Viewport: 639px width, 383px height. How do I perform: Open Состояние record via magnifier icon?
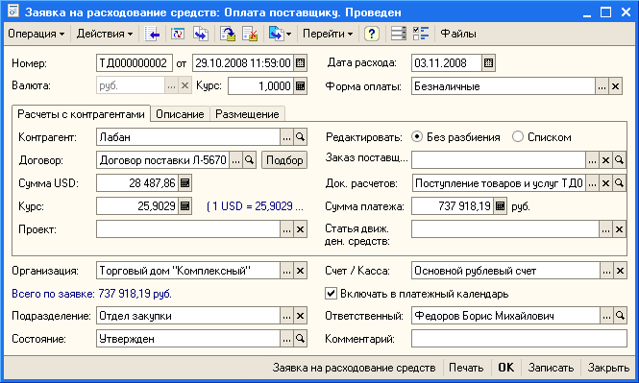pyautogui.click(x=301, y=339)
